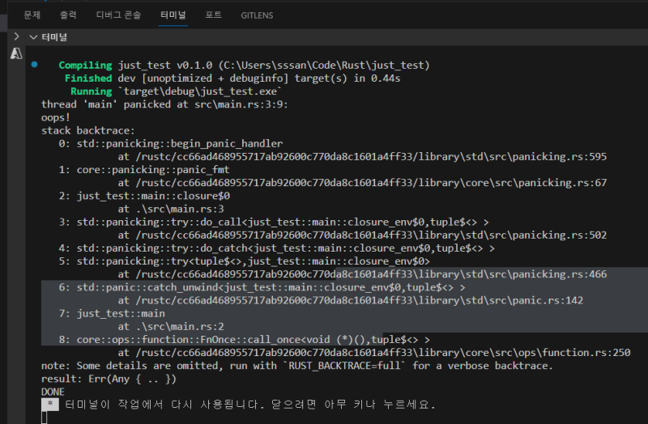Screen dimensions: 648x424
Task: Open the panicking.rs:502 backtrace path
Action: [x=362, y=235]
